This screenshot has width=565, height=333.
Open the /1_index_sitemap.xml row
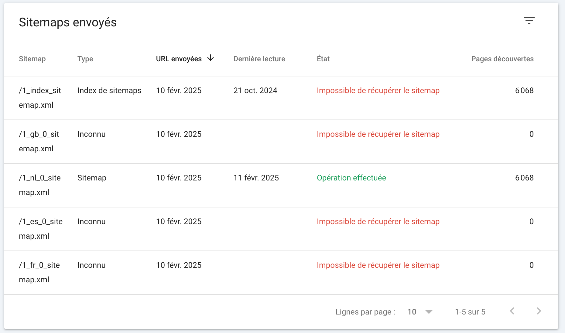(x=281, y=98)
